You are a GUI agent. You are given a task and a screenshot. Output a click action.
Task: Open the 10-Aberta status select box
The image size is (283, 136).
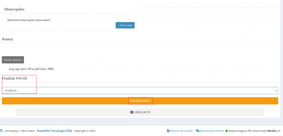138,91
